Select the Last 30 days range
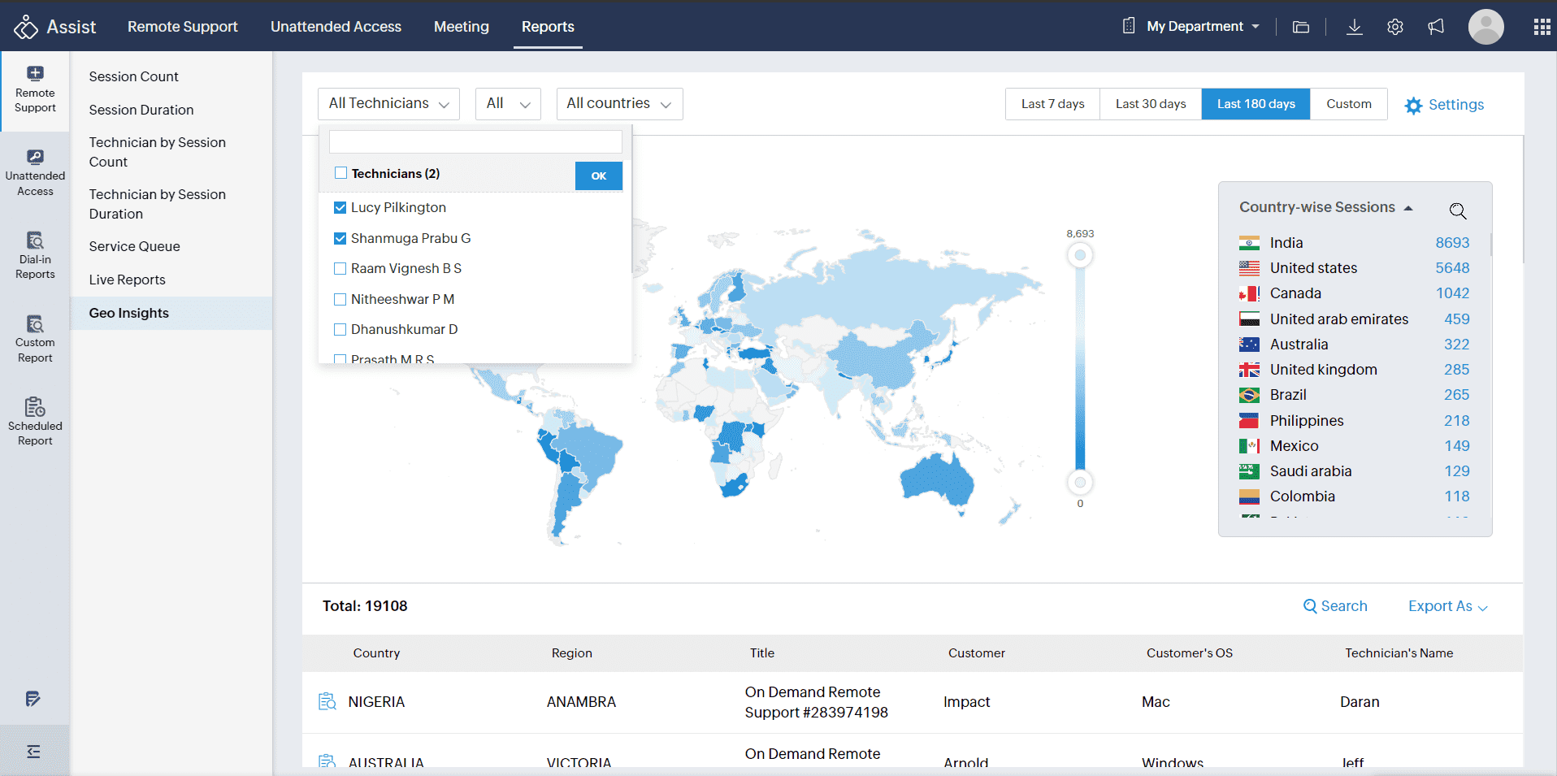 tap(1150, 104)
